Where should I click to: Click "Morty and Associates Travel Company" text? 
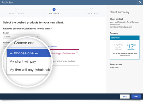point(125,22)
